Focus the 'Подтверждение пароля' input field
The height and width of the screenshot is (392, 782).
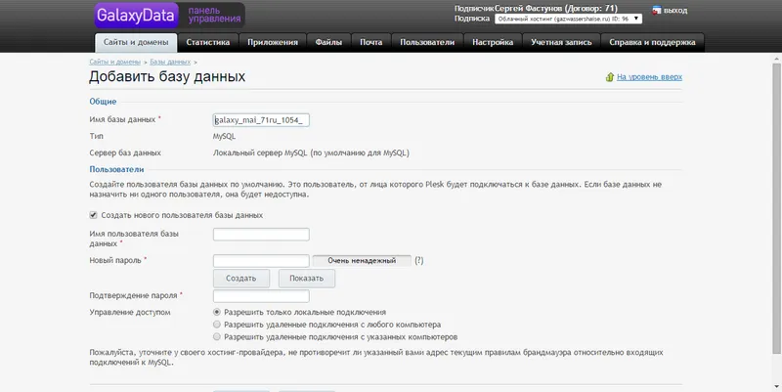(261, 296)
